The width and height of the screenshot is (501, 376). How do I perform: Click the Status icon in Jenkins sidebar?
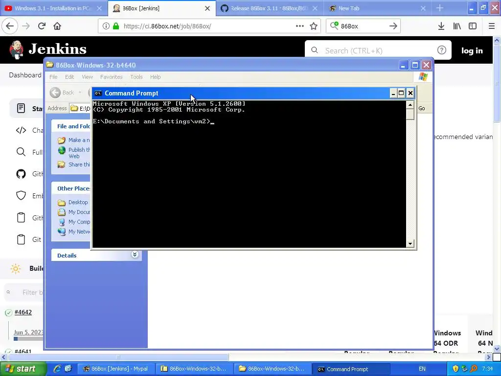tap(21, 108)
